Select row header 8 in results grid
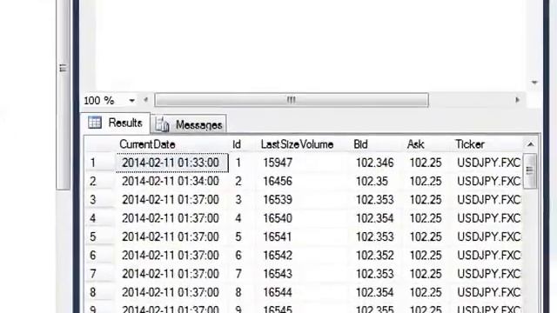The width and height of the screenshot is (557, 313). point(100,292)
